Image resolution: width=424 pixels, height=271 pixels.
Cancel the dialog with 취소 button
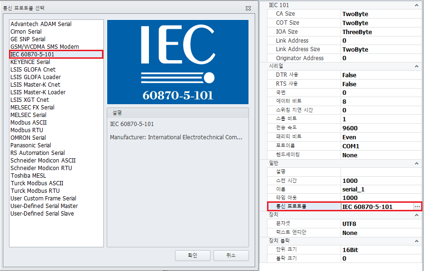(x=231, y=255)
